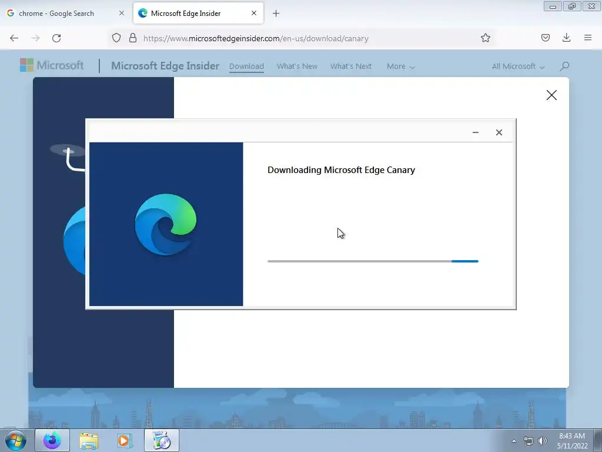Open Windows Media Player from taskbar
Screen dimensions: 602x452
click(125, 440)
